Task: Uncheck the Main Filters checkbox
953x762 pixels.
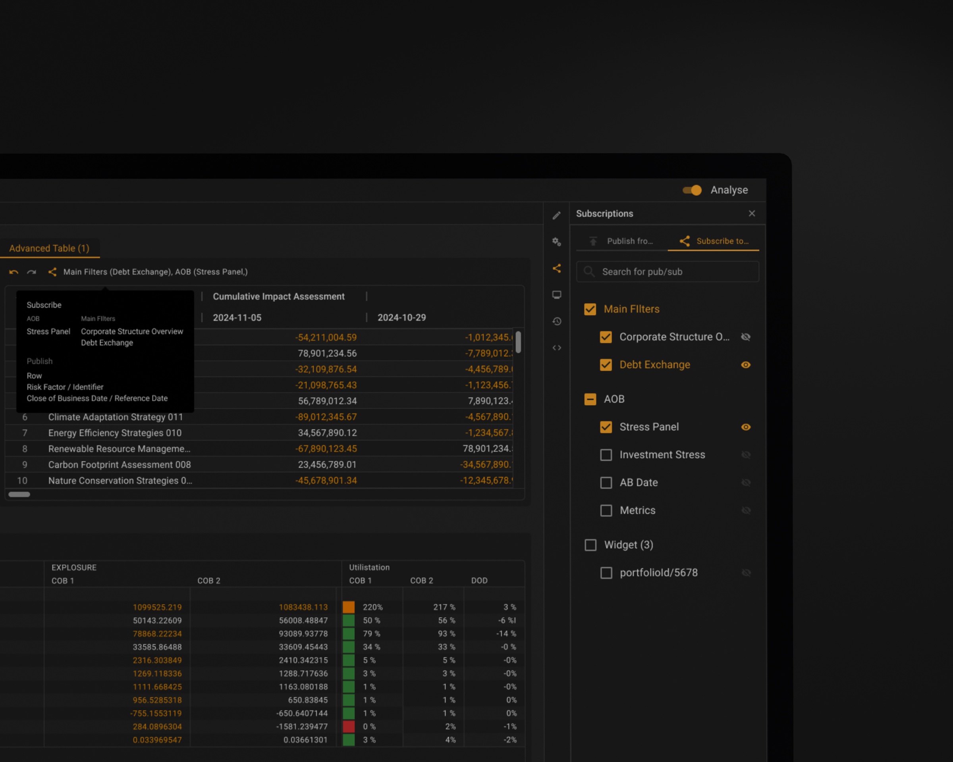Action: coord(590,309)
